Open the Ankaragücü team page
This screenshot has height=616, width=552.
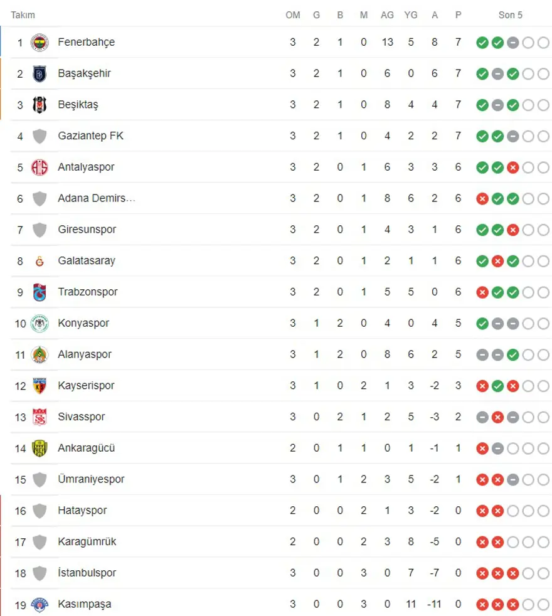pos(87,448)
